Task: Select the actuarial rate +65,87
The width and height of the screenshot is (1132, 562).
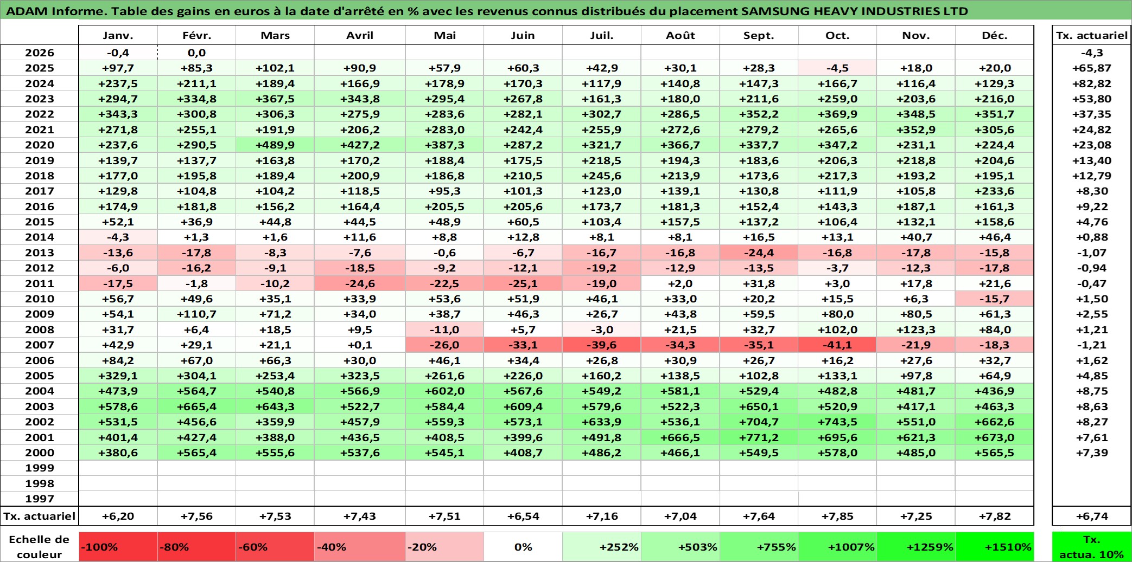Action: [x=1091, y=68]
